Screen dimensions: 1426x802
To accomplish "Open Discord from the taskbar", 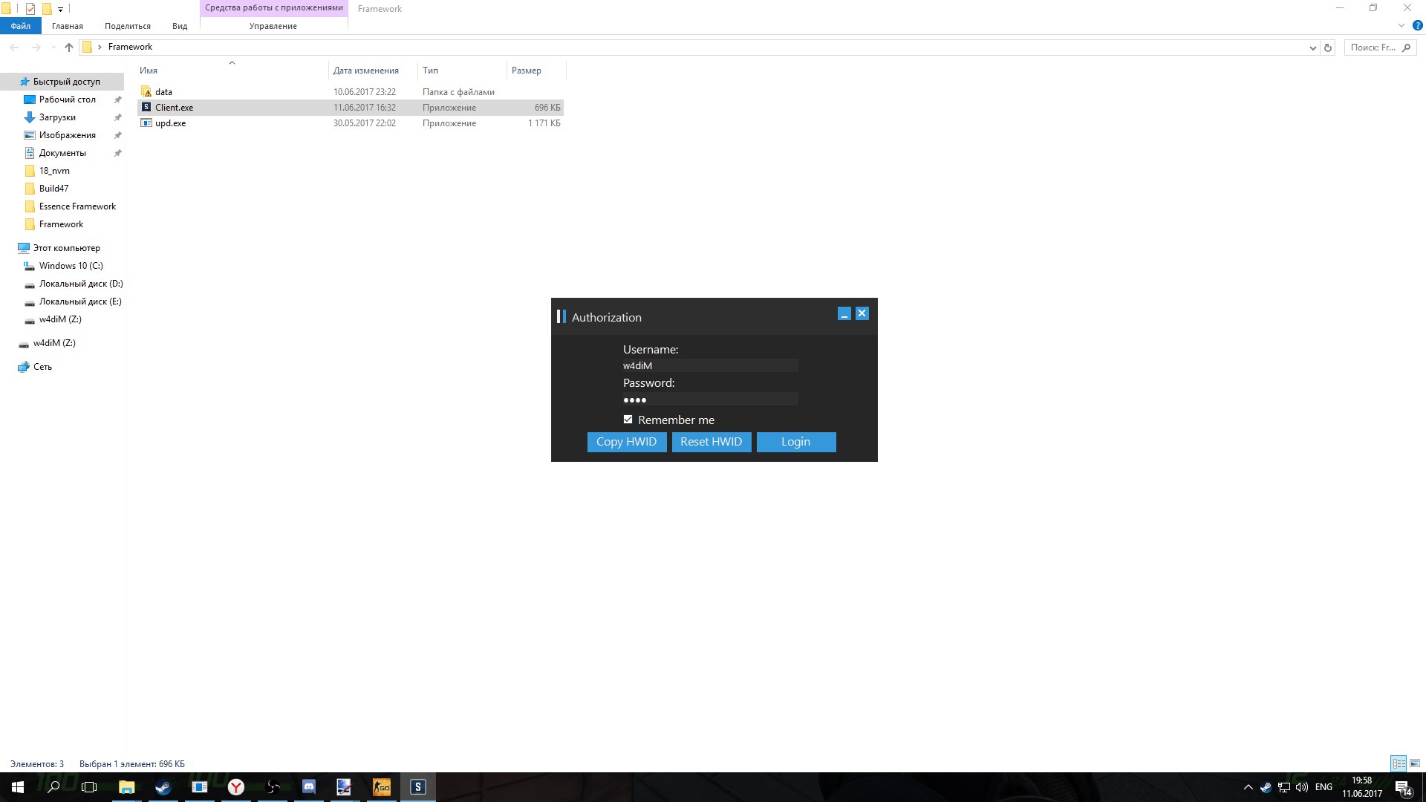I will (x=309, y=787).
